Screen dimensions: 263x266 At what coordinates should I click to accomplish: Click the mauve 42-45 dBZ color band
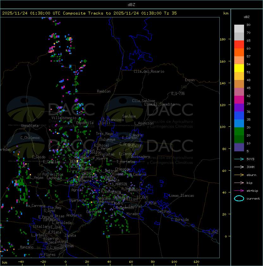239,92
